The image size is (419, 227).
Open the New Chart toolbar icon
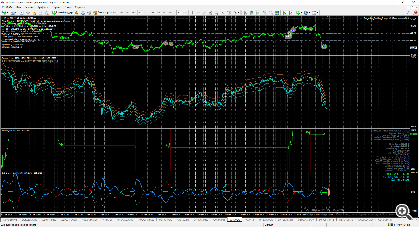pos(4,12)
